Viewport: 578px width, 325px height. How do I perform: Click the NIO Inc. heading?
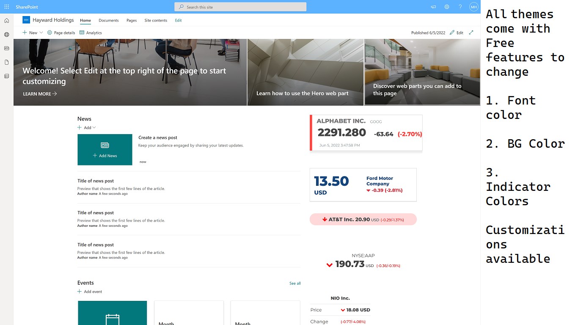340,298
